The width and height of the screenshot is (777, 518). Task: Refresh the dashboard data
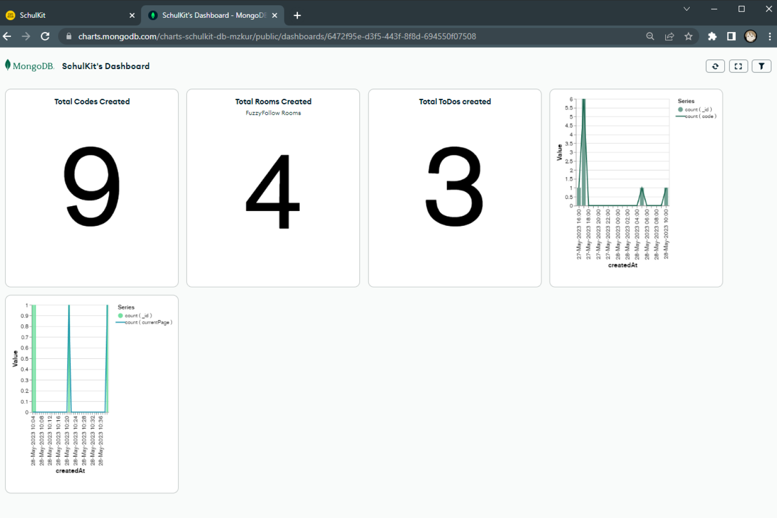click(x=715, y=66)
